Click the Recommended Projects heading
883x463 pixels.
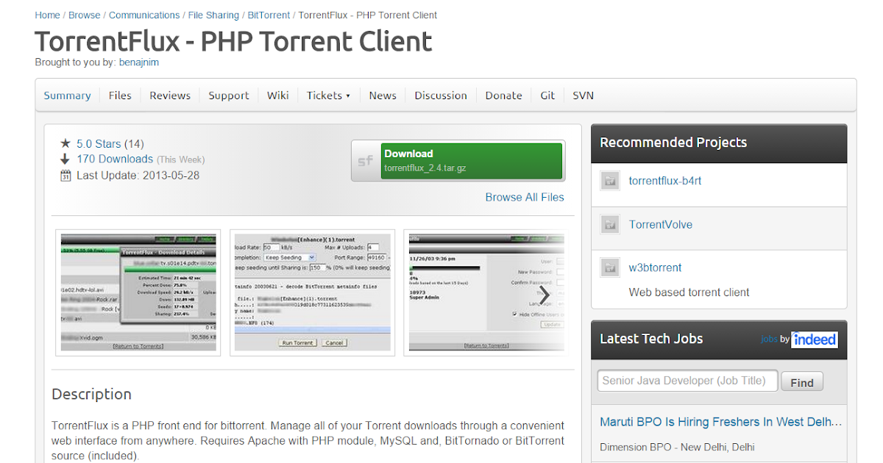click(673, 143)
